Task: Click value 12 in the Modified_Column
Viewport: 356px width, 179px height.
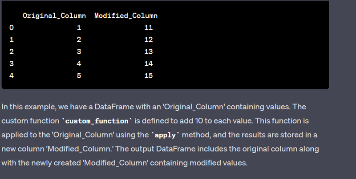Action: [148, 40]
